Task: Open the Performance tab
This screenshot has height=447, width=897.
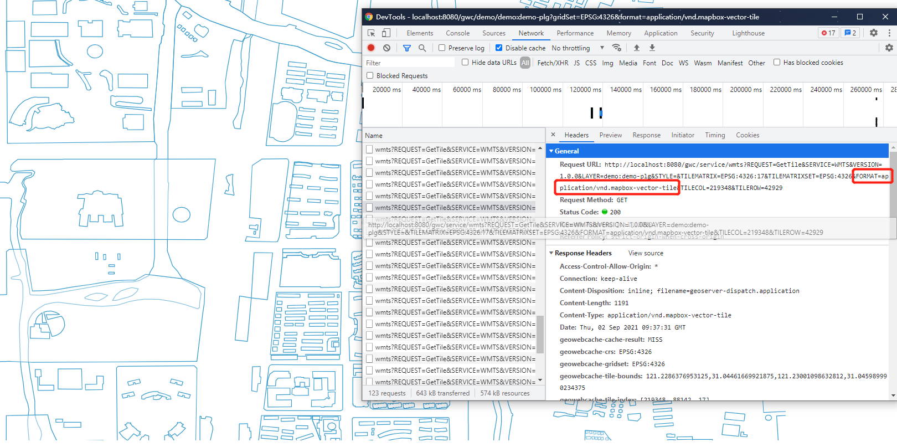Action: click(x=575, y=33)
